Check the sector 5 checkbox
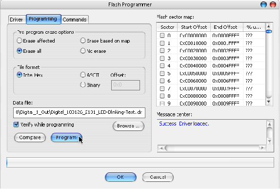The height and width of the screenshot is (189, 280). (162, 73)
